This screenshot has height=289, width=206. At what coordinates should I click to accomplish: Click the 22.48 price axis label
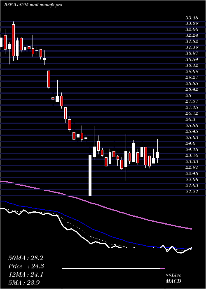[192, 173]
